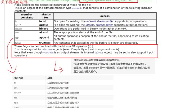Click 'The output position starts at the end' text
172x108 pixels.
point(83,32)
